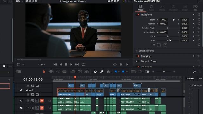This screenshot has width=203, height=114.
Task: Open Timeline View Options icon
Action: pyautogui.click(x=19, y=72)
